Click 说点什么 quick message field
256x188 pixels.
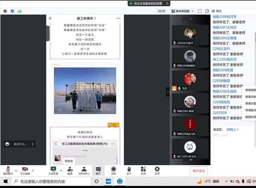(20, 144)
